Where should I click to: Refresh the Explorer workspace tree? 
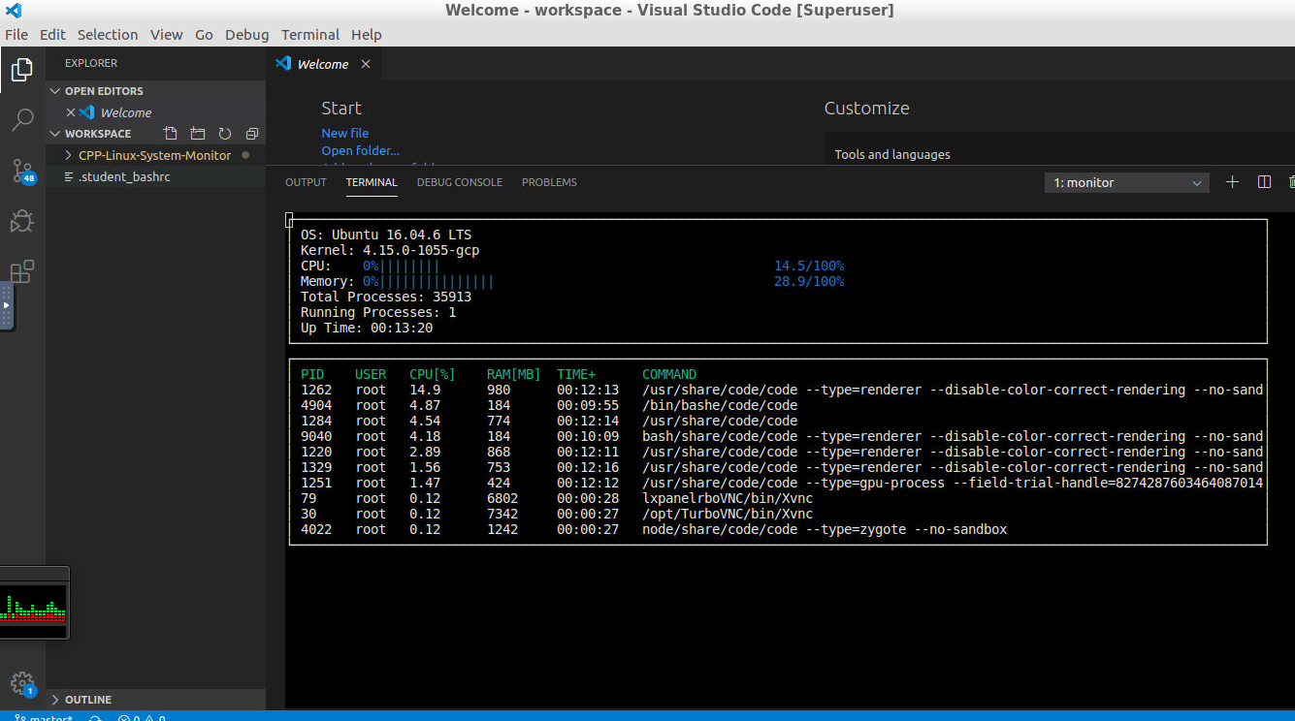tap(225, 134)
